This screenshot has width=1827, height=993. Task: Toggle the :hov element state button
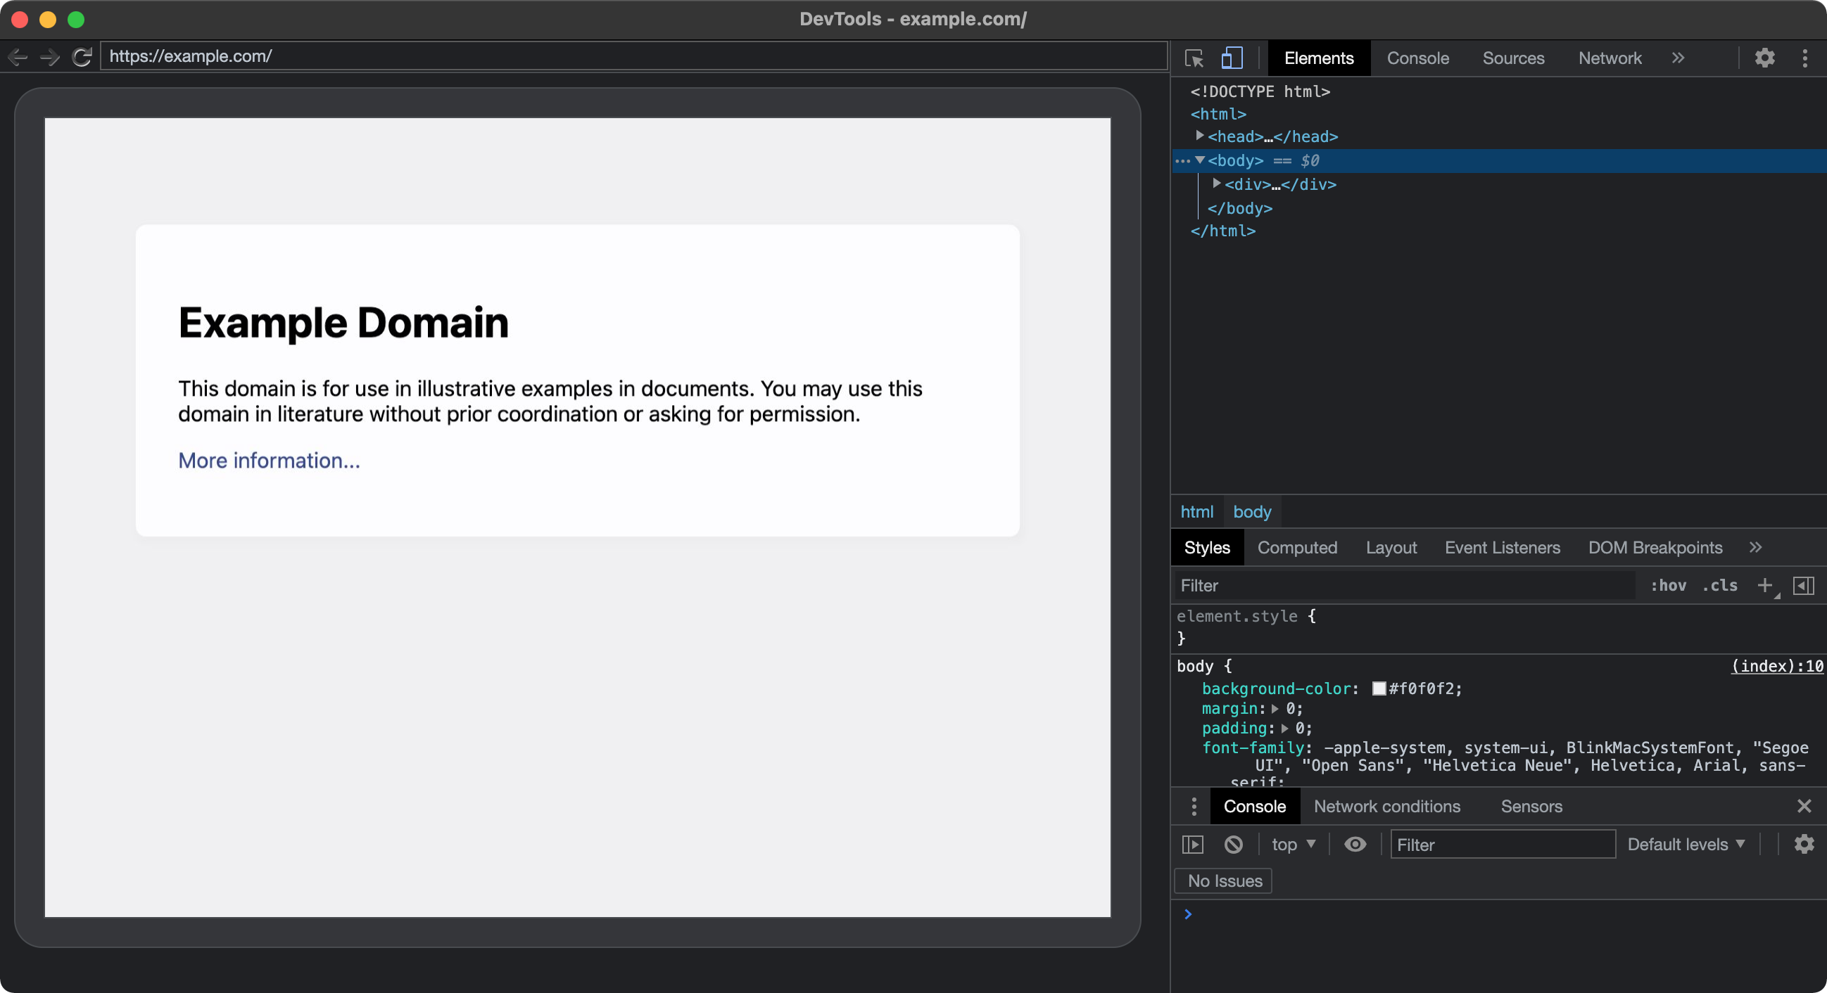(1668, 585)
